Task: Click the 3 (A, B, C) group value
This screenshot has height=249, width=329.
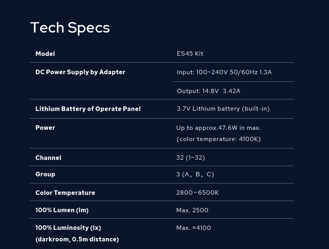Action: tap(195, 175)
